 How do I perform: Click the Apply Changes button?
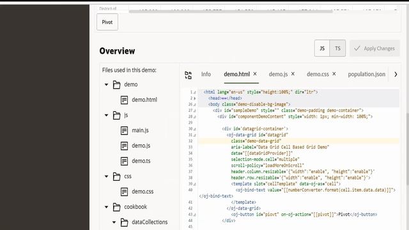[x=374, y=49]
